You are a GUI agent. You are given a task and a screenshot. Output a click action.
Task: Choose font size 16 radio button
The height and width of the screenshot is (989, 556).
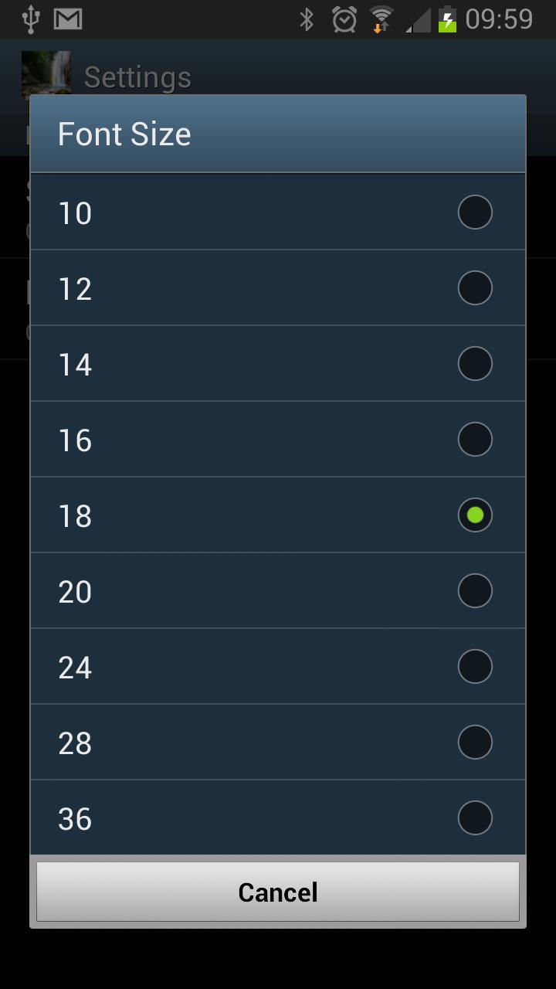point(475,440)
